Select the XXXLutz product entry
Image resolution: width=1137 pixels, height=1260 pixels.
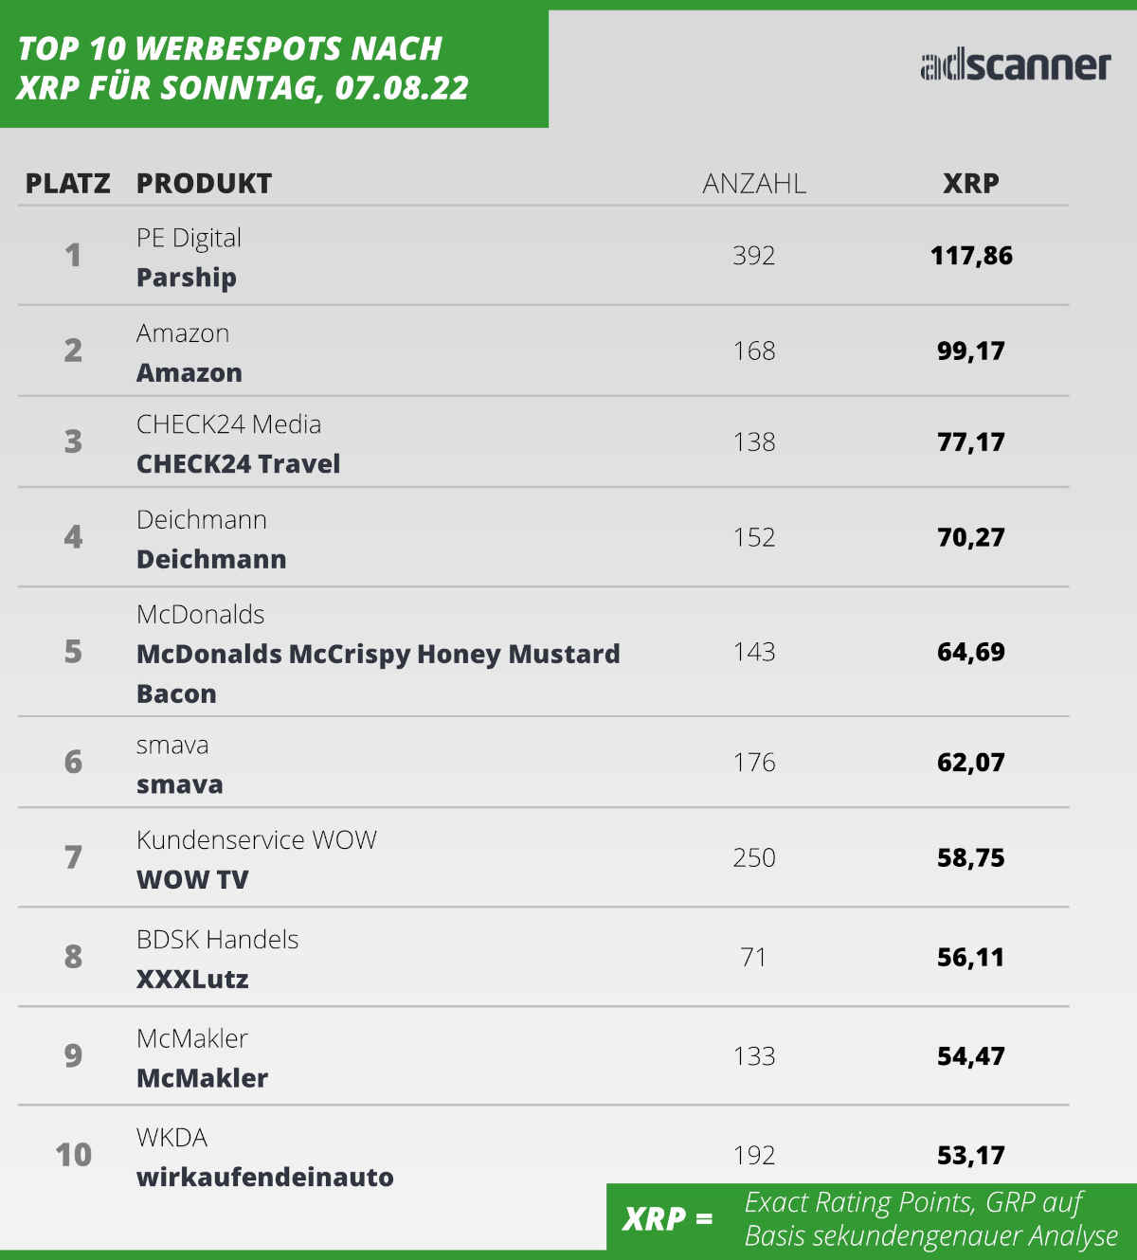pos(192,979)
